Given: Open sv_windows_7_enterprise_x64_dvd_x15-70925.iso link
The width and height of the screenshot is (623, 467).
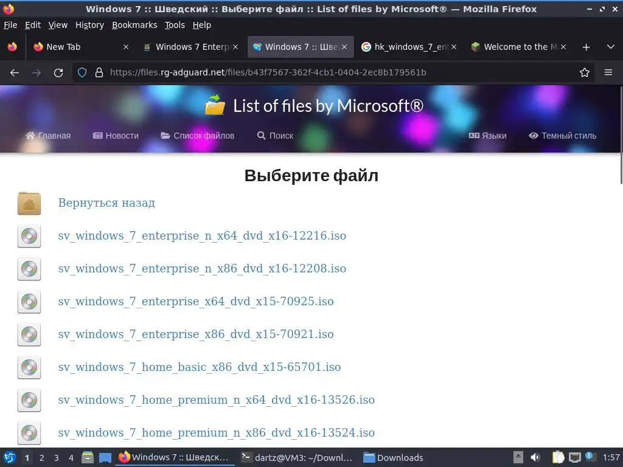Looking at the screenshot, I should click(196, 302).
